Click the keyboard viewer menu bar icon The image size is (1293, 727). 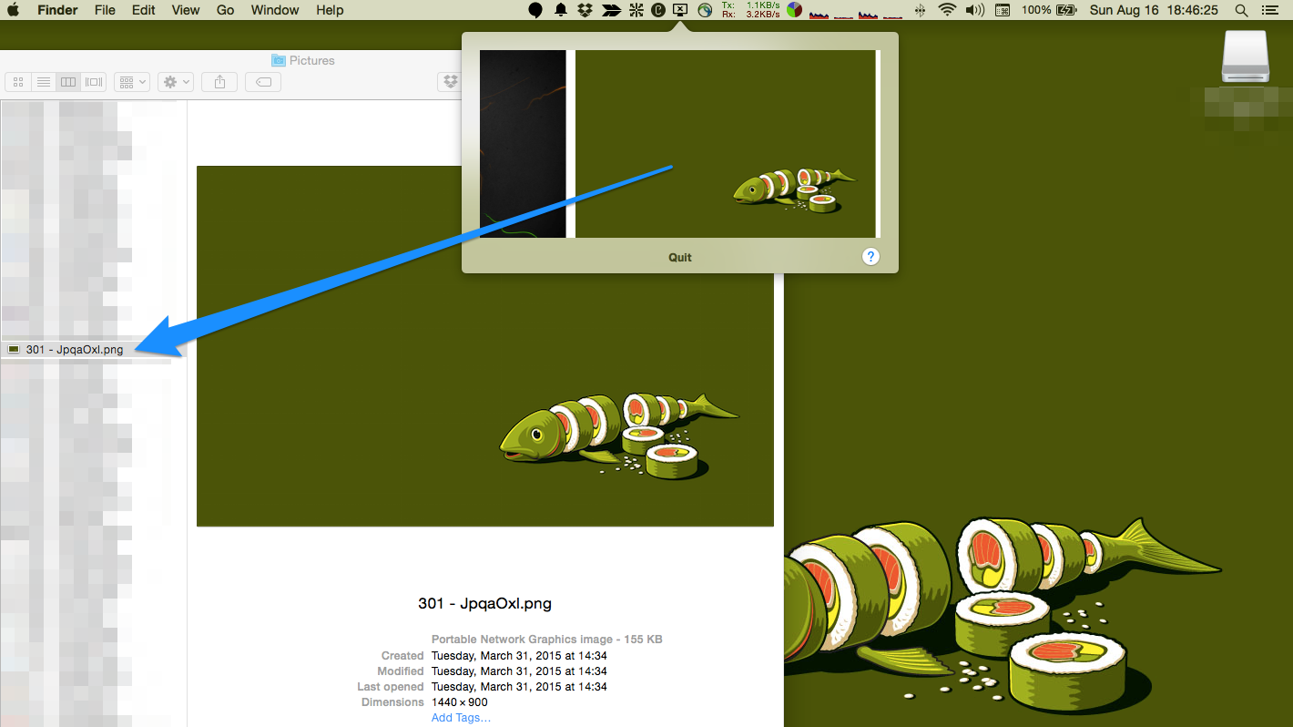1003,10
